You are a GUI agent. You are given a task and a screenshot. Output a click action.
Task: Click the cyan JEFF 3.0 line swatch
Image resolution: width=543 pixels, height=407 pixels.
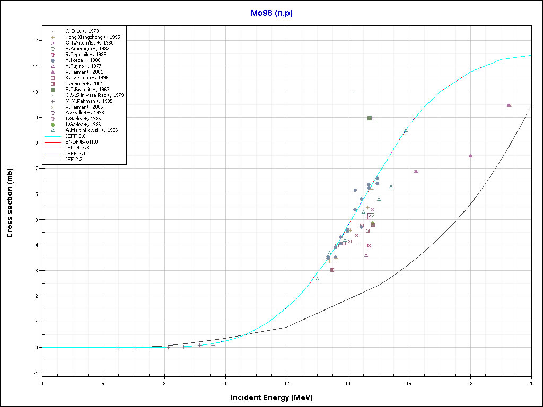pyautogui.click(x=53, y=136)
